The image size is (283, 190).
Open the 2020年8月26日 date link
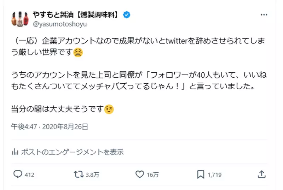click(65, 126)
